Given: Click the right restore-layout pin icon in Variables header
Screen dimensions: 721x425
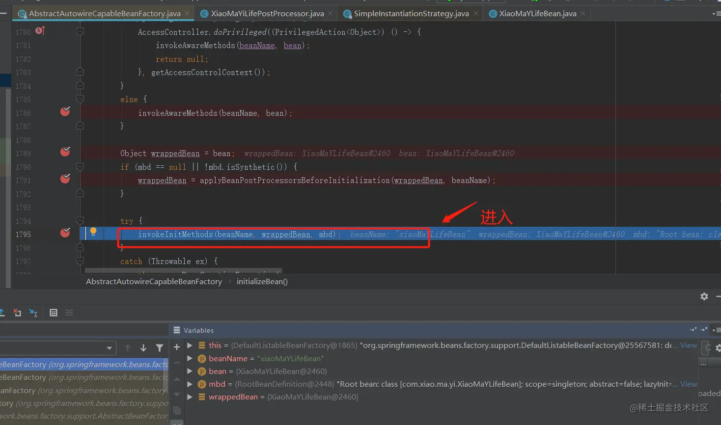Looking at the screenshot, I should click(x=704, y=330).
